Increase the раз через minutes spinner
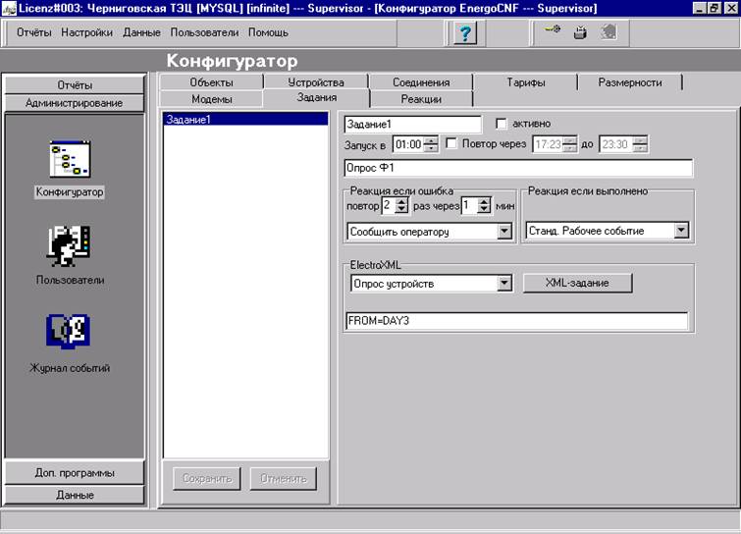The width and height of the screenshot is (741, 534). 484,202
